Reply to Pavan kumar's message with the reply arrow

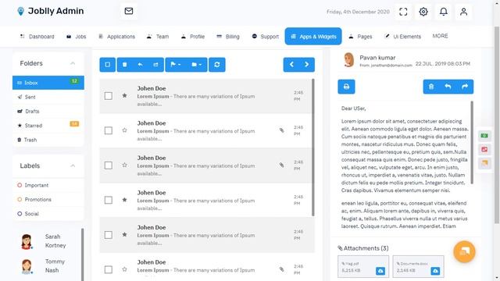tap(448, 87)
